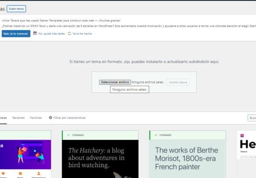Open the purple illustrated theme thumbnail

point(25,154)
